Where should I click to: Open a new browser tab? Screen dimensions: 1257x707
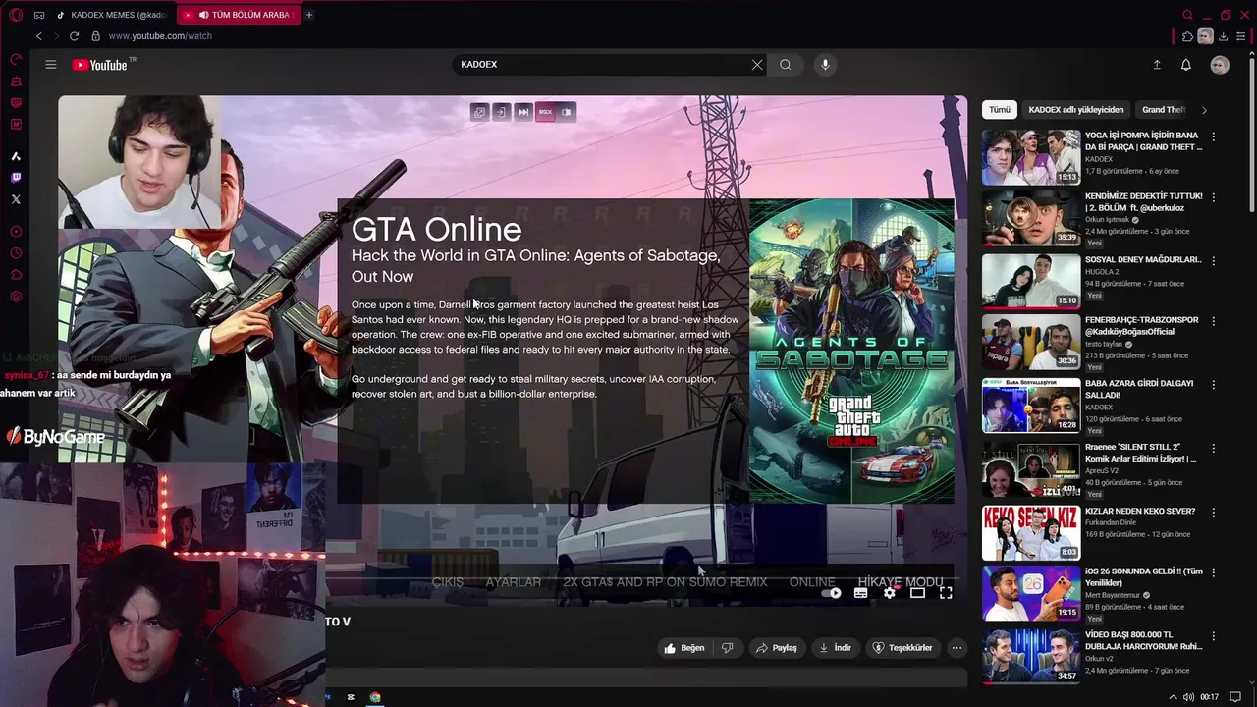(308, 15)
